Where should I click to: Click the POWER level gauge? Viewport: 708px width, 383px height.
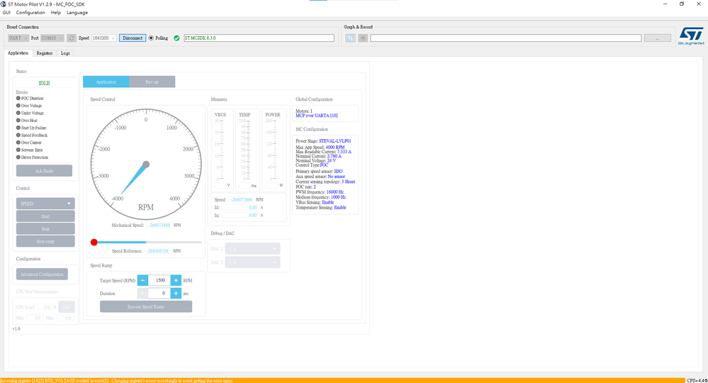pos(274,150)
